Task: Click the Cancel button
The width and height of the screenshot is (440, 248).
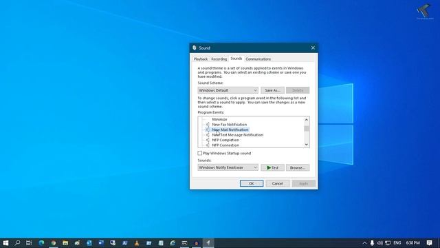Action: [277, 183]
